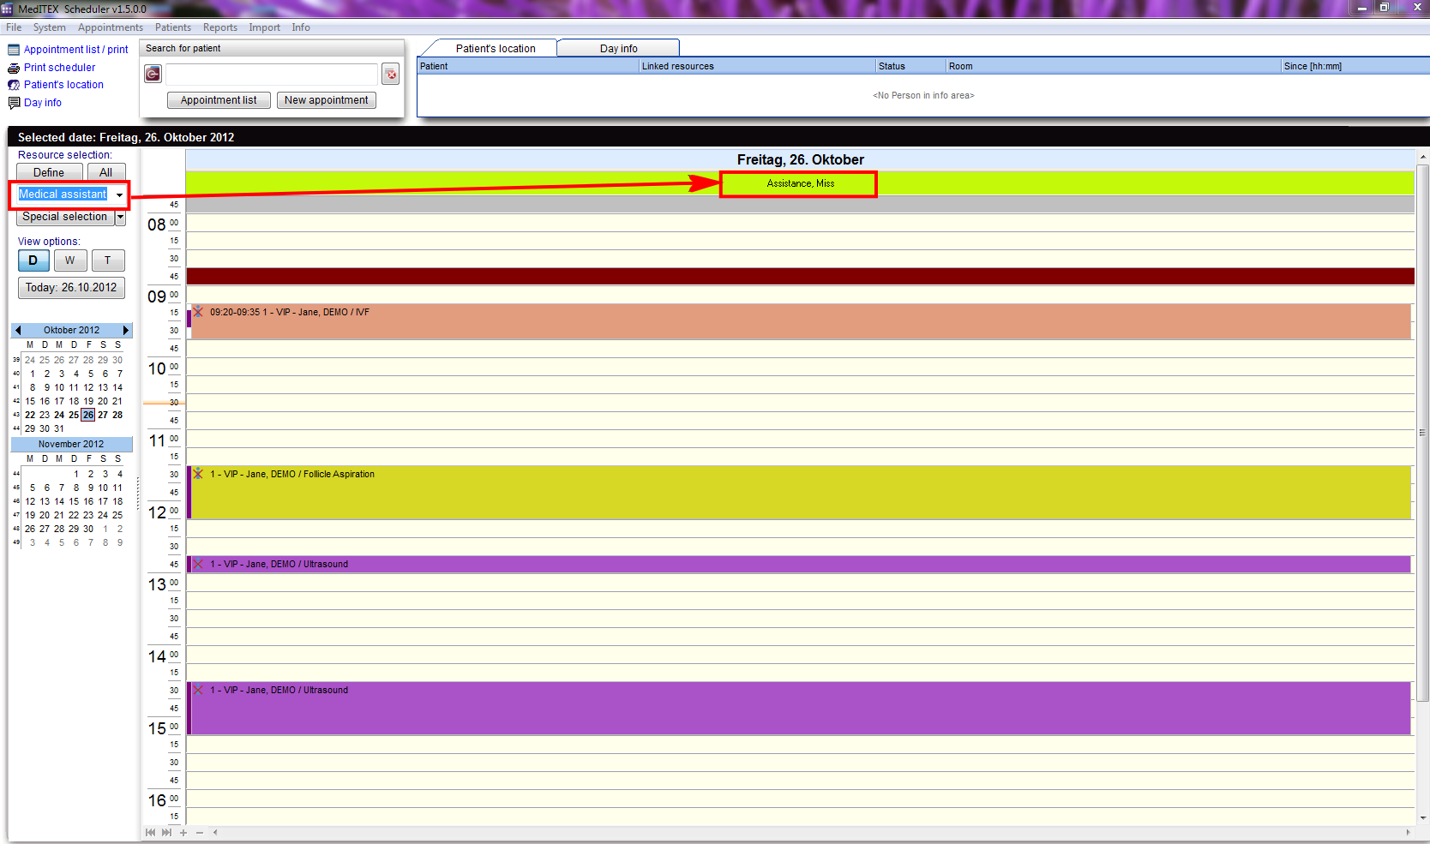Click the Patient's location heads icon
Viewport: 1430px width, 844px height.
[x=14, y=85]
